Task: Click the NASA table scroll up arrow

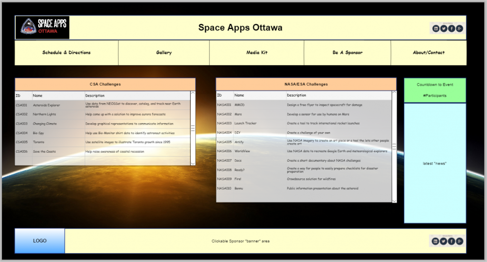Action: [x=394, y=93]
